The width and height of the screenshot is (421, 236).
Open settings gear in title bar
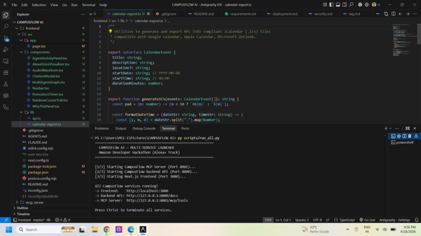[367, 5]
